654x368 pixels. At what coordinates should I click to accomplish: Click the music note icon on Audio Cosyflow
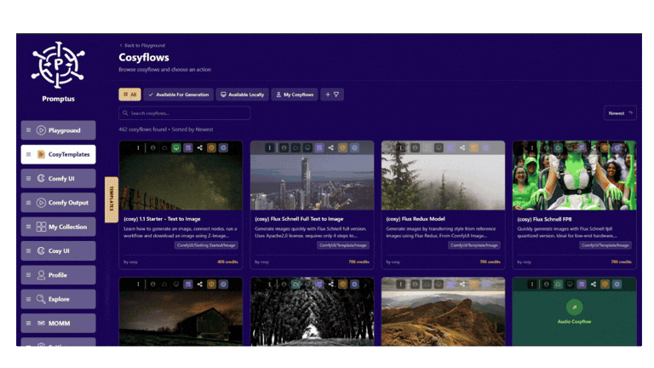tap(574, 308)
